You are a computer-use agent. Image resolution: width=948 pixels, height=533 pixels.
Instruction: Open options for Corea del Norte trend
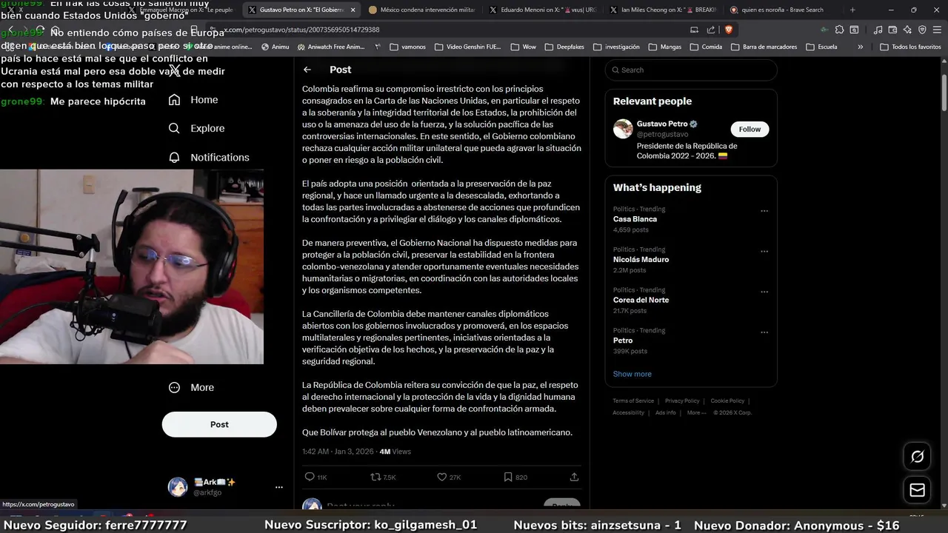(x=764, y=292)
